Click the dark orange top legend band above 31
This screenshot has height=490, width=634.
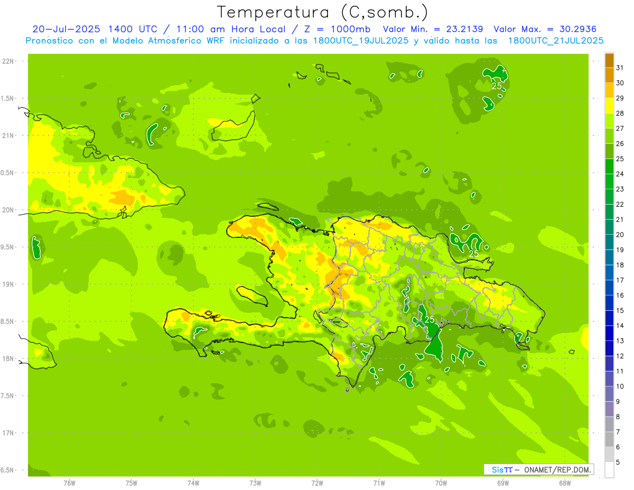point(609,60)
